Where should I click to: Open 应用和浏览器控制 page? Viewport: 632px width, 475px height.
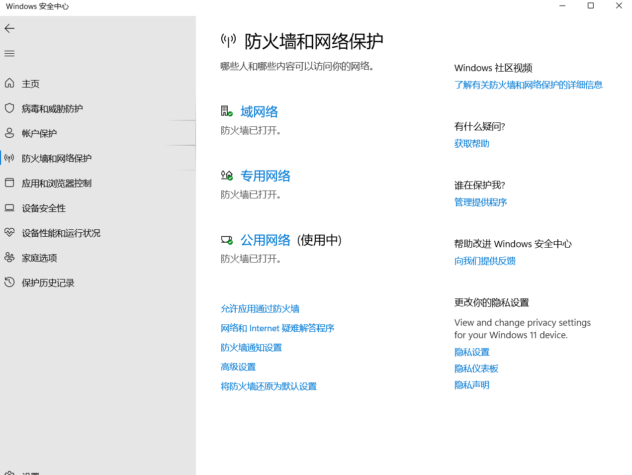[98, 183]
